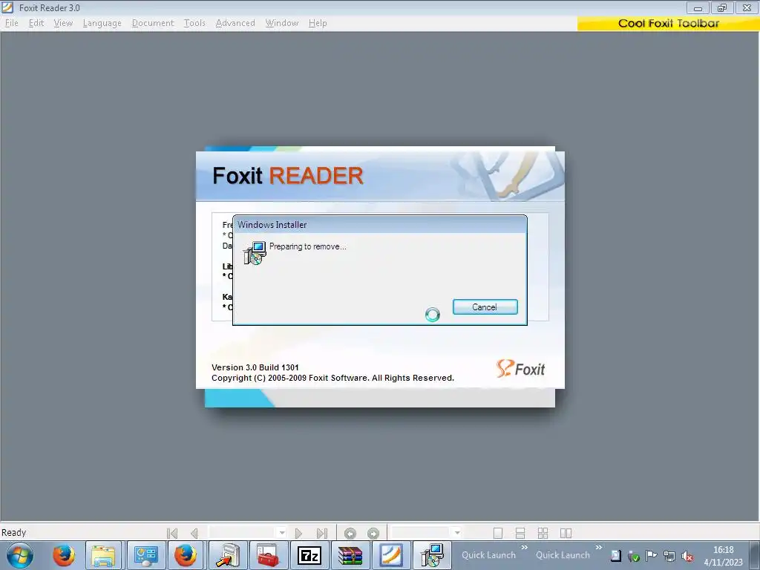Image resolution: width=760 pixels, height=570 pixels.
Task: Open the Document menu
Action: 153,23
